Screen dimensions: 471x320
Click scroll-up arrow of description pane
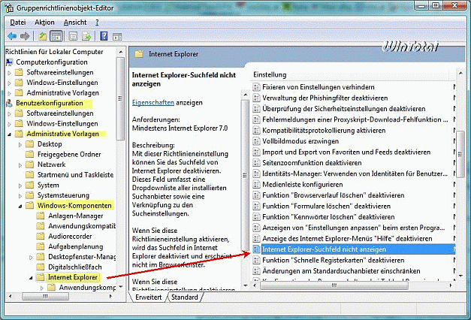point(246,95)
